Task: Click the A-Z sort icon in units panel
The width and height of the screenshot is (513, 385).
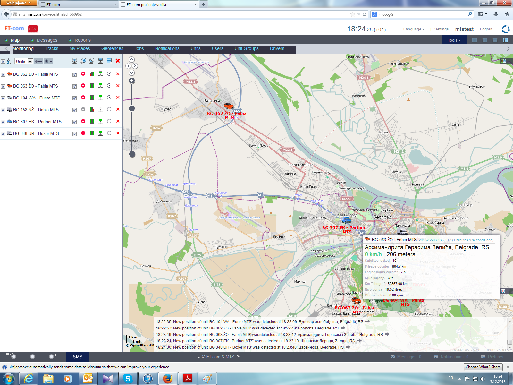Action: point(9,61)
